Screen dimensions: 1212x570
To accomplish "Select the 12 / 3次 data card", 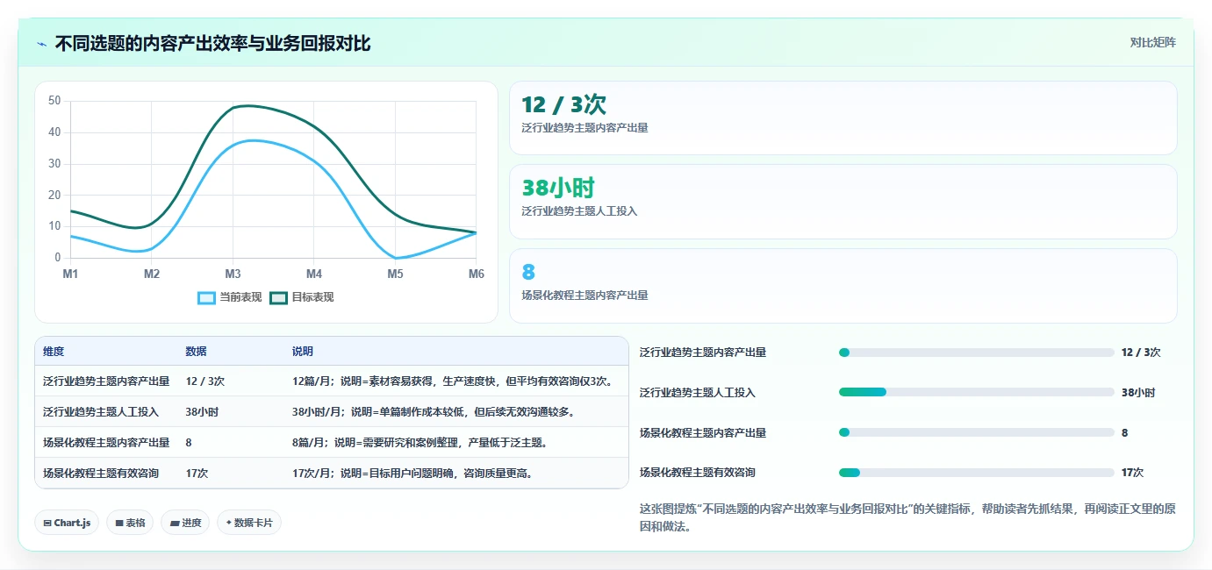I will point(843,118).
